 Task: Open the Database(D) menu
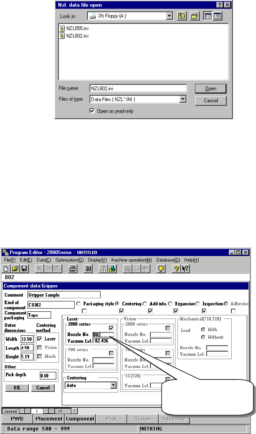coord(168,260)
